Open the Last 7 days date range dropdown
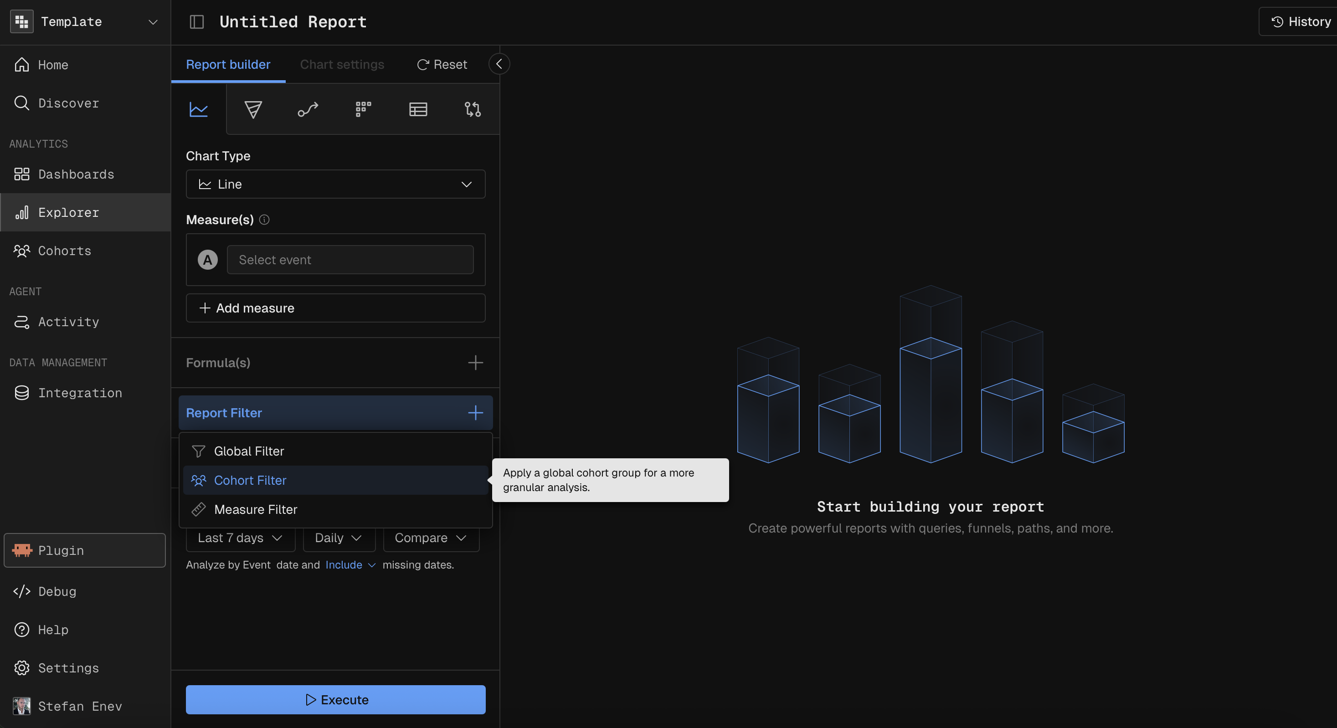1337x728 pixels. pos(241,538)
